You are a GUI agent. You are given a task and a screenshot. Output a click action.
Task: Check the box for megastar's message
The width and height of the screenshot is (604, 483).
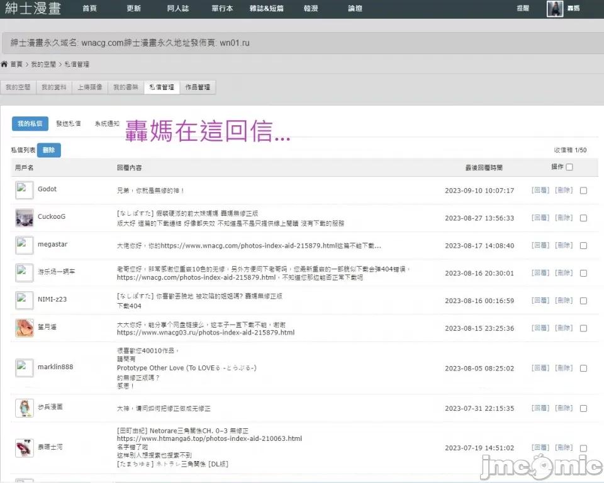tap(584, 246)
